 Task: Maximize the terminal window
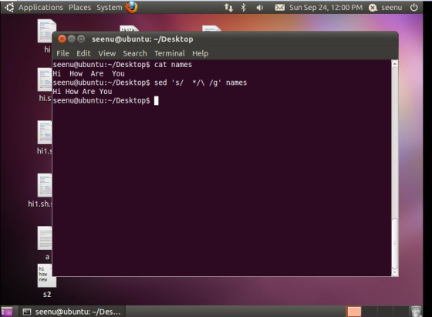[x=81, y=39]
